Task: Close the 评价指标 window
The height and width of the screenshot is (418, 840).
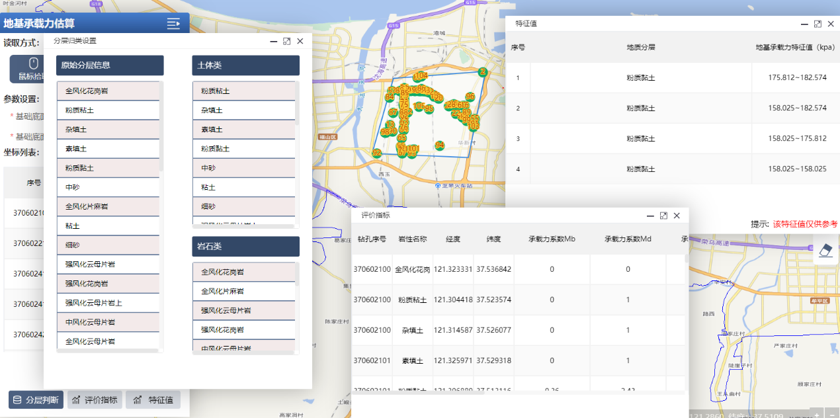Action: 677,216
